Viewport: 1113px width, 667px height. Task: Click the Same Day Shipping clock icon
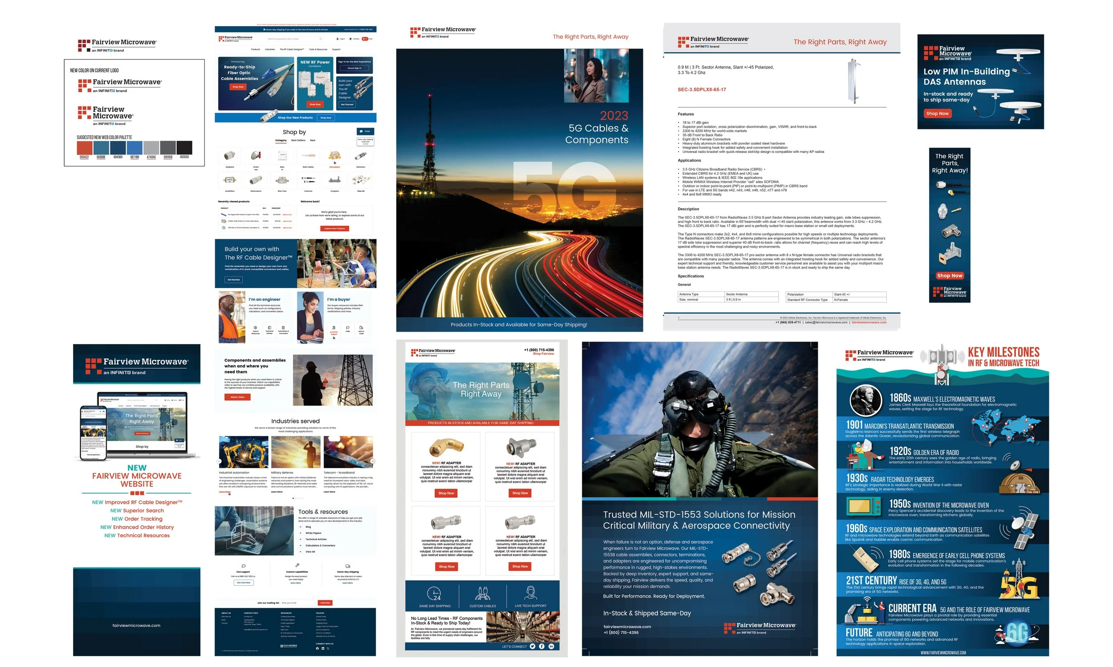(434, 594)
